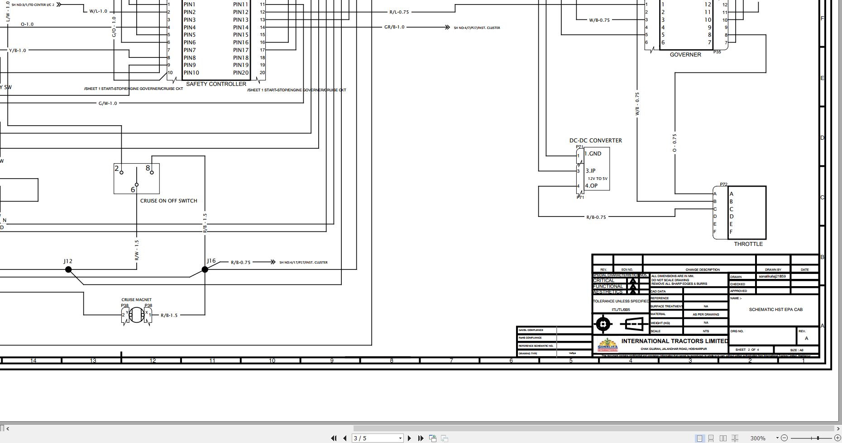
Task: Click INTERNATIONAL TRACTORS LIMITED title text
Action: coord(675,341)
